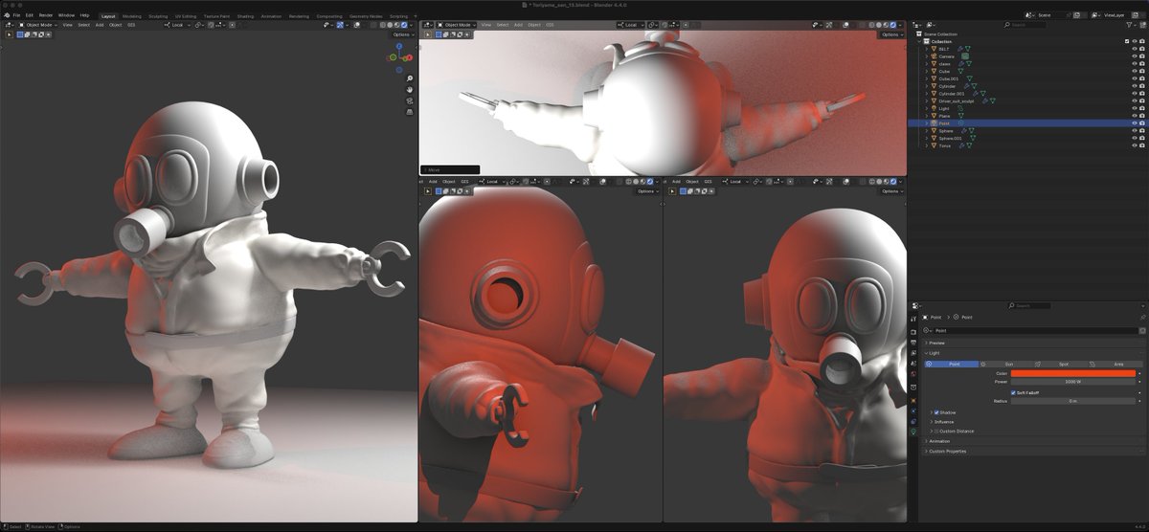
Task: Click the pan hand icon in left viewport
Action: 410,89
